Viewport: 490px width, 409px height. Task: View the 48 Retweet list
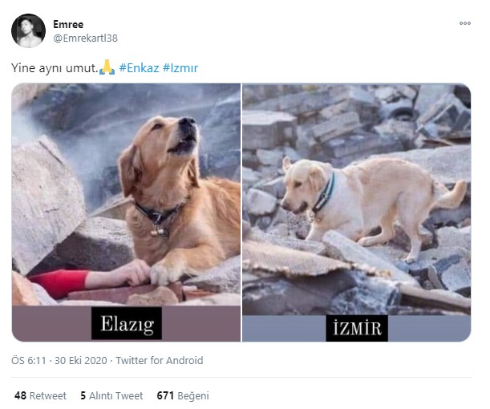coord(40,395)
